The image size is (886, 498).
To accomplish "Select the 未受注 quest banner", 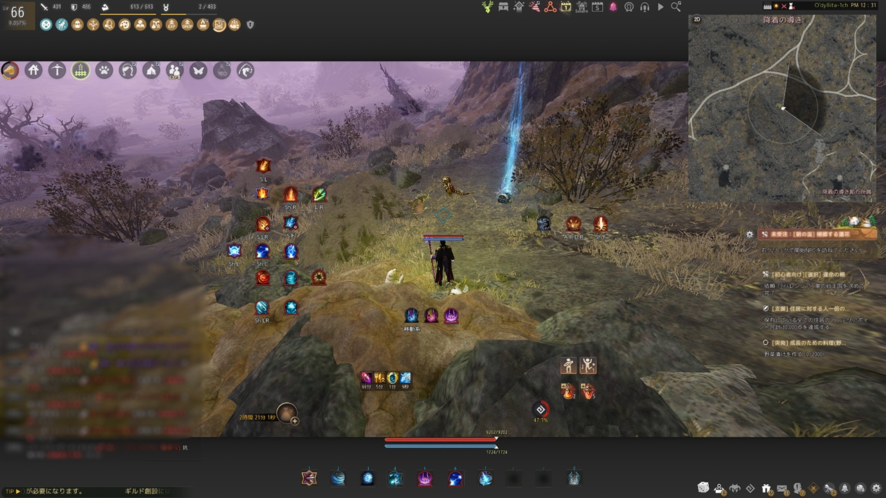I will click(x=817, y=234).
